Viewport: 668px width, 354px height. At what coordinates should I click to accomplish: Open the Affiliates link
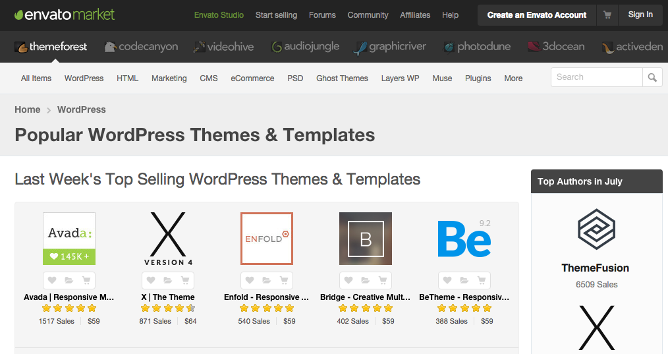click(415, 15)
